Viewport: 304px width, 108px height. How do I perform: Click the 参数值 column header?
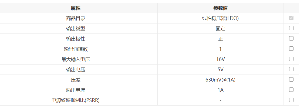(x=220, y=8)
